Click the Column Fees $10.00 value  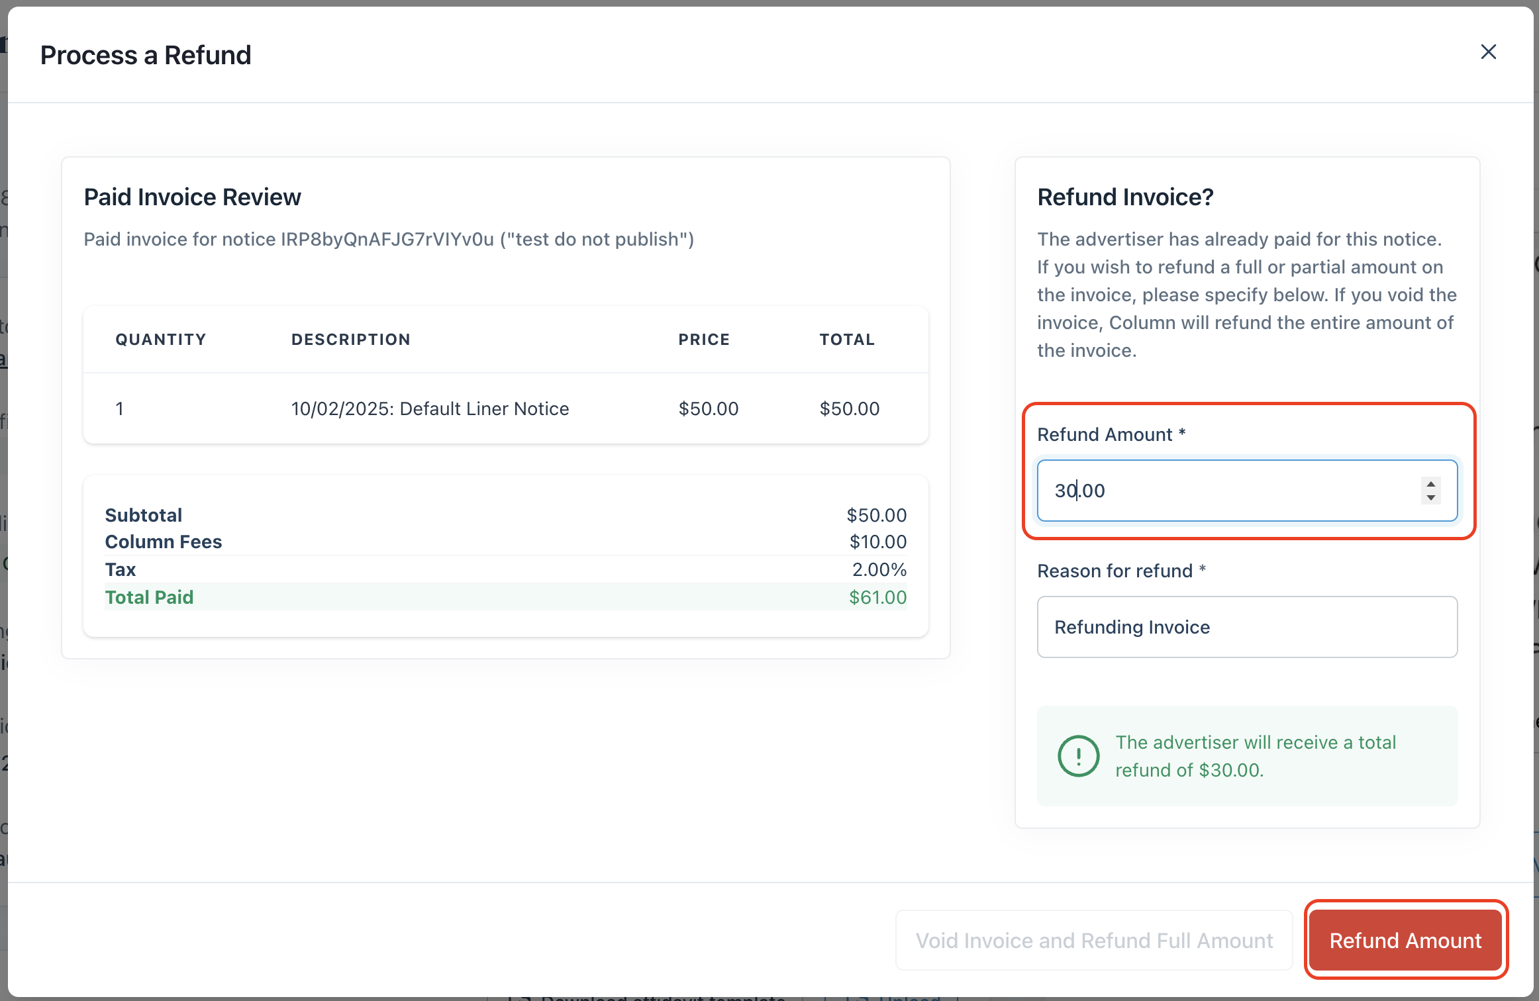[877, 542]
